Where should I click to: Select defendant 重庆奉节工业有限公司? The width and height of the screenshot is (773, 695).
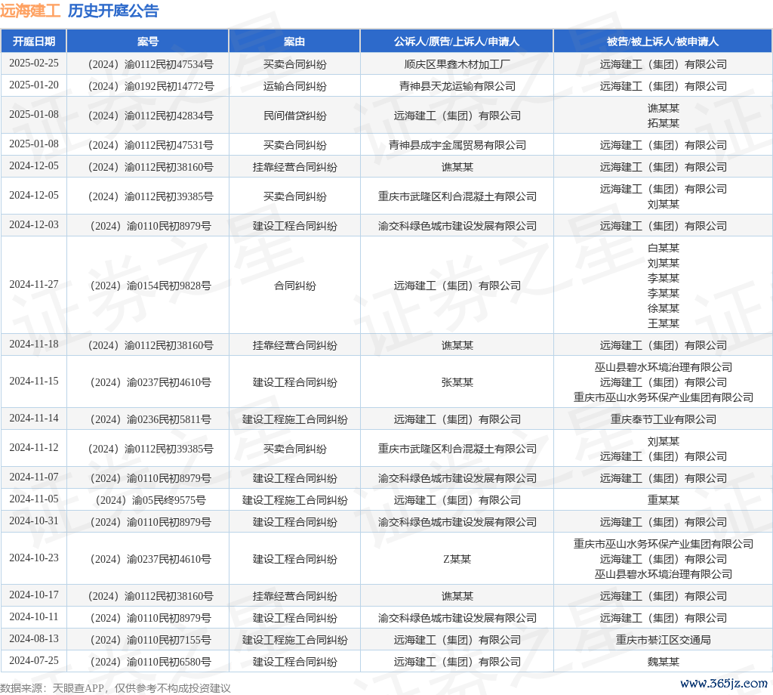tap(663, 420)
